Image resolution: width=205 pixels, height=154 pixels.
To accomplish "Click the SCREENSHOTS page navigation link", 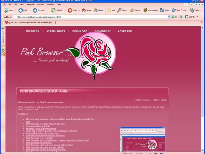I will click(x=56, y=31).
